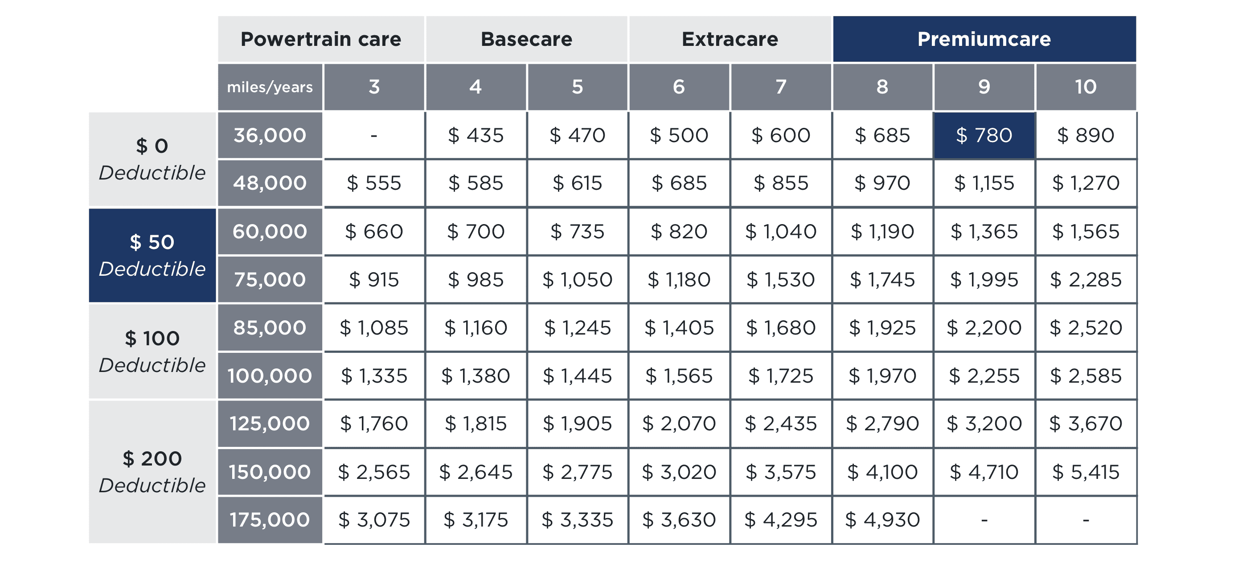Choose the $ 5,415 price cell
1238x572 pixels.
pyautogui.click(x=1086, y=472)
